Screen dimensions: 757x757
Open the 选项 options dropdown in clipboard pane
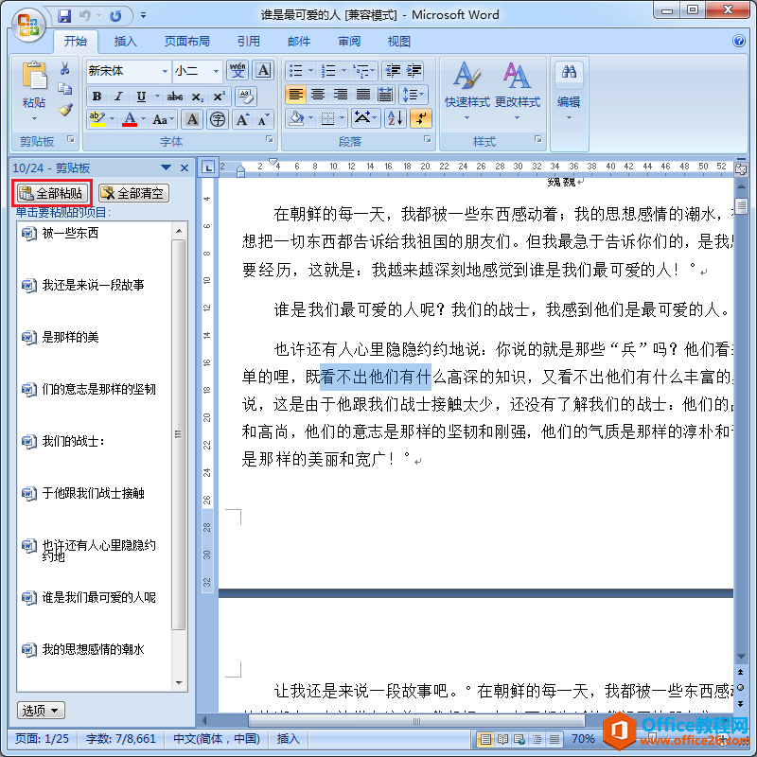(x=41, y=711)
